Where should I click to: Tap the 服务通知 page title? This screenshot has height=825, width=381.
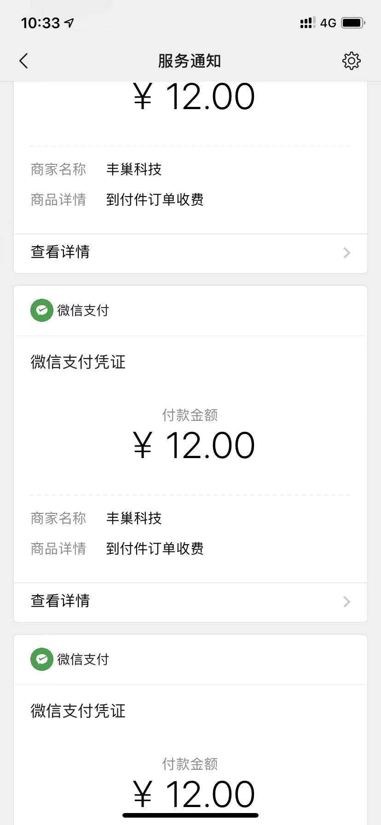[x=190, y=61]
